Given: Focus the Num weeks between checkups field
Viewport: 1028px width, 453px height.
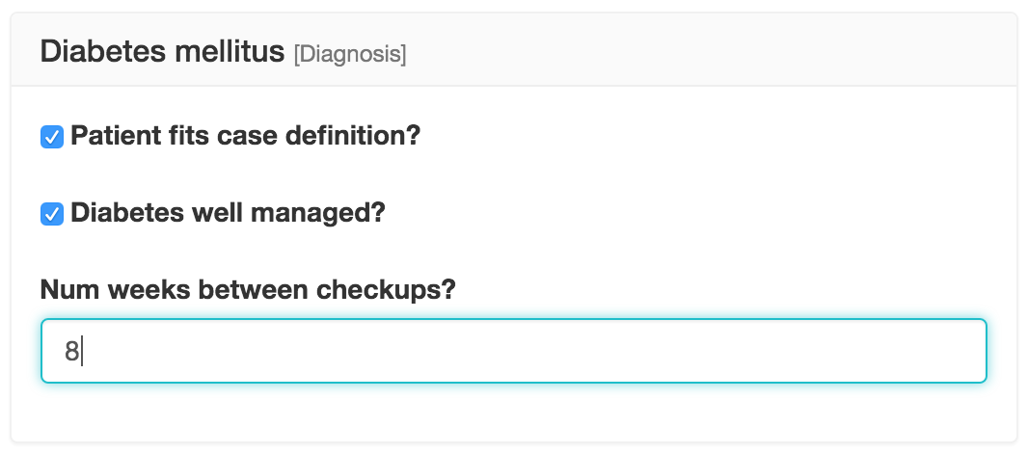Looking at the screenshot, I should [513, 351].
